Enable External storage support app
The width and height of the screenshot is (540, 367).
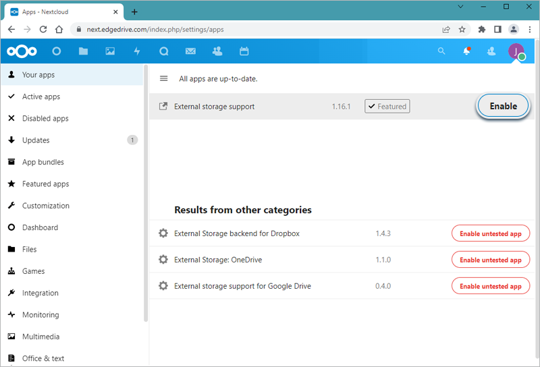(503, 106)
